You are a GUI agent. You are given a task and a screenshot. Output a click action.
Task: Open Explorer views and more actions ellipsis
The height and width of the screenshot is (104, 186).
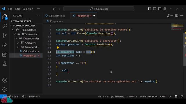38,16
